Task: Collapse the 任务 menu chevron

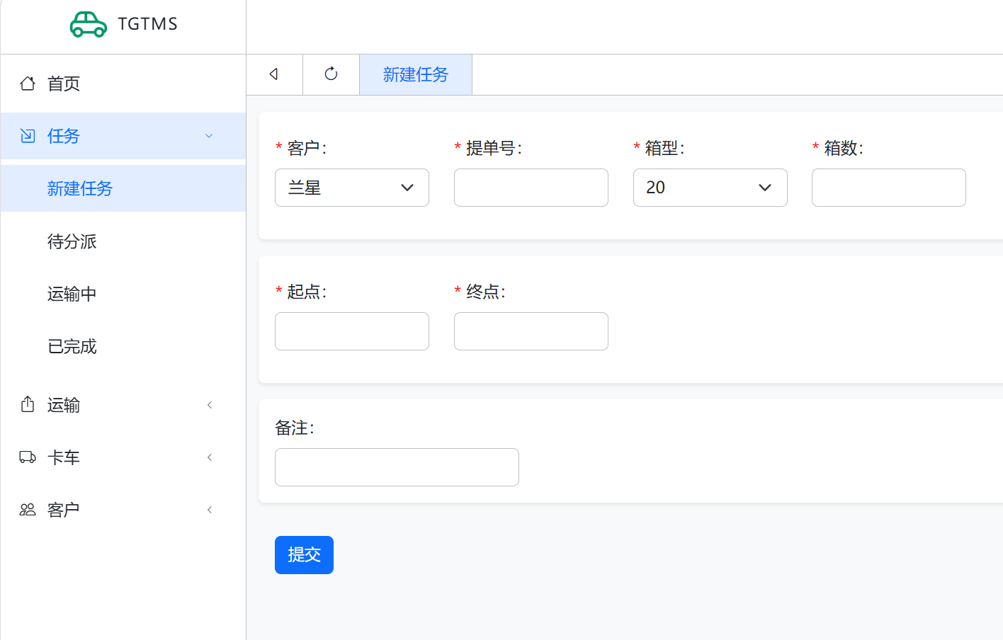Action: pos(209,136)
